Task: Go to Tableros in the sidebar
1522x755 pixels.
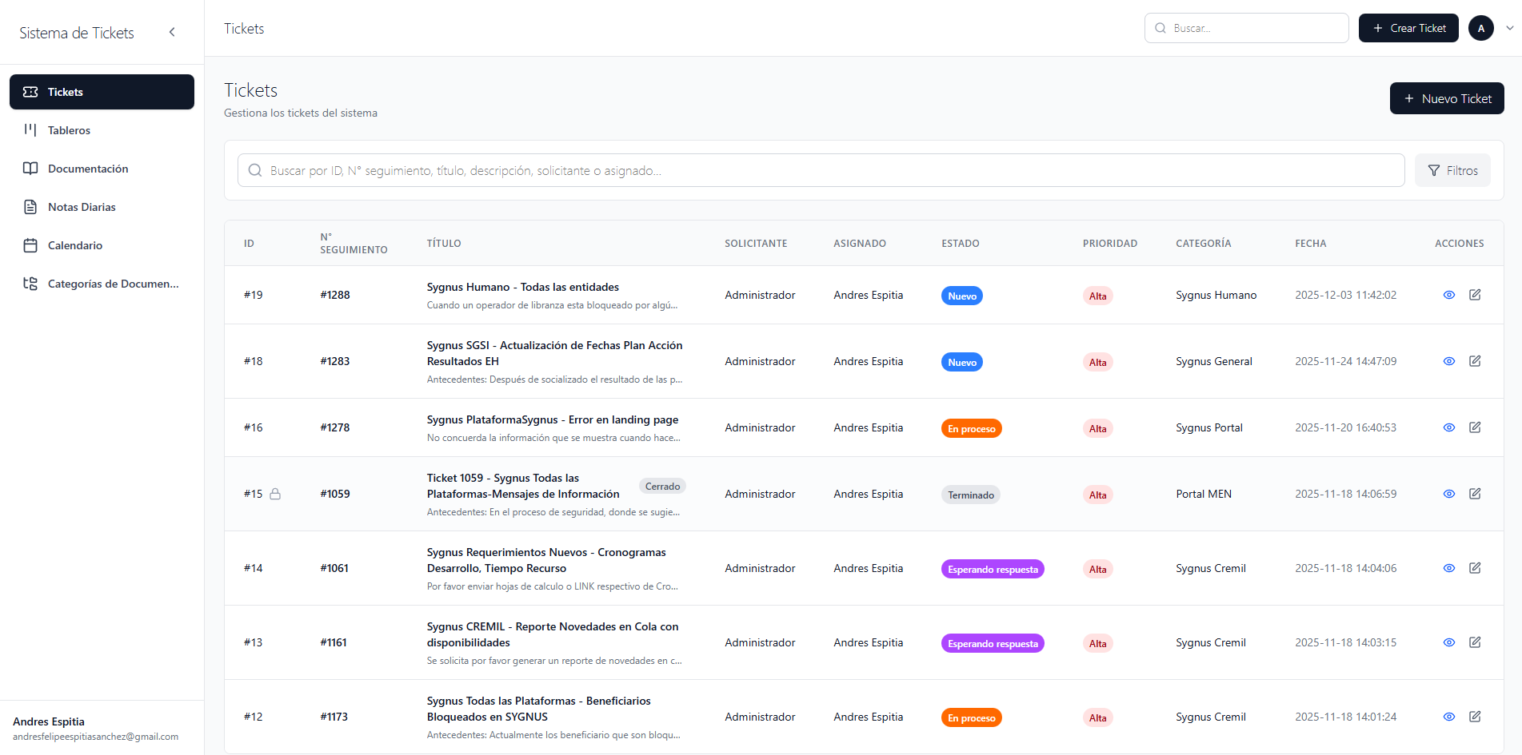Action: pyautogui.click(x=69, y=130)
